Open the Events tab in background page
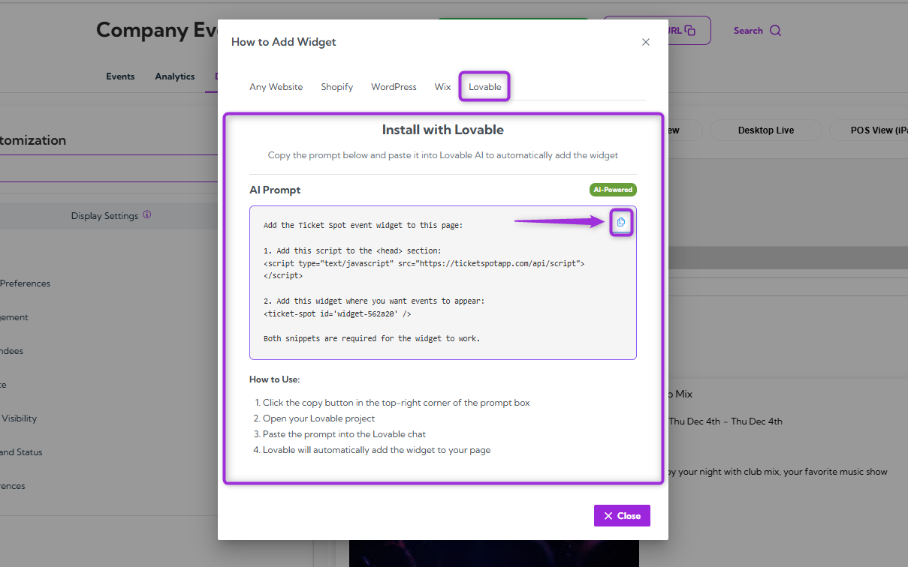The height and width of the screenshot is (567, 908). tap(120, 76)
